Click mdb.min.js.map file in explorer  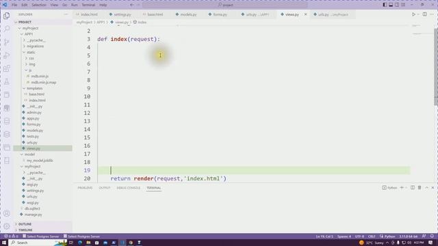coord(44,82)
